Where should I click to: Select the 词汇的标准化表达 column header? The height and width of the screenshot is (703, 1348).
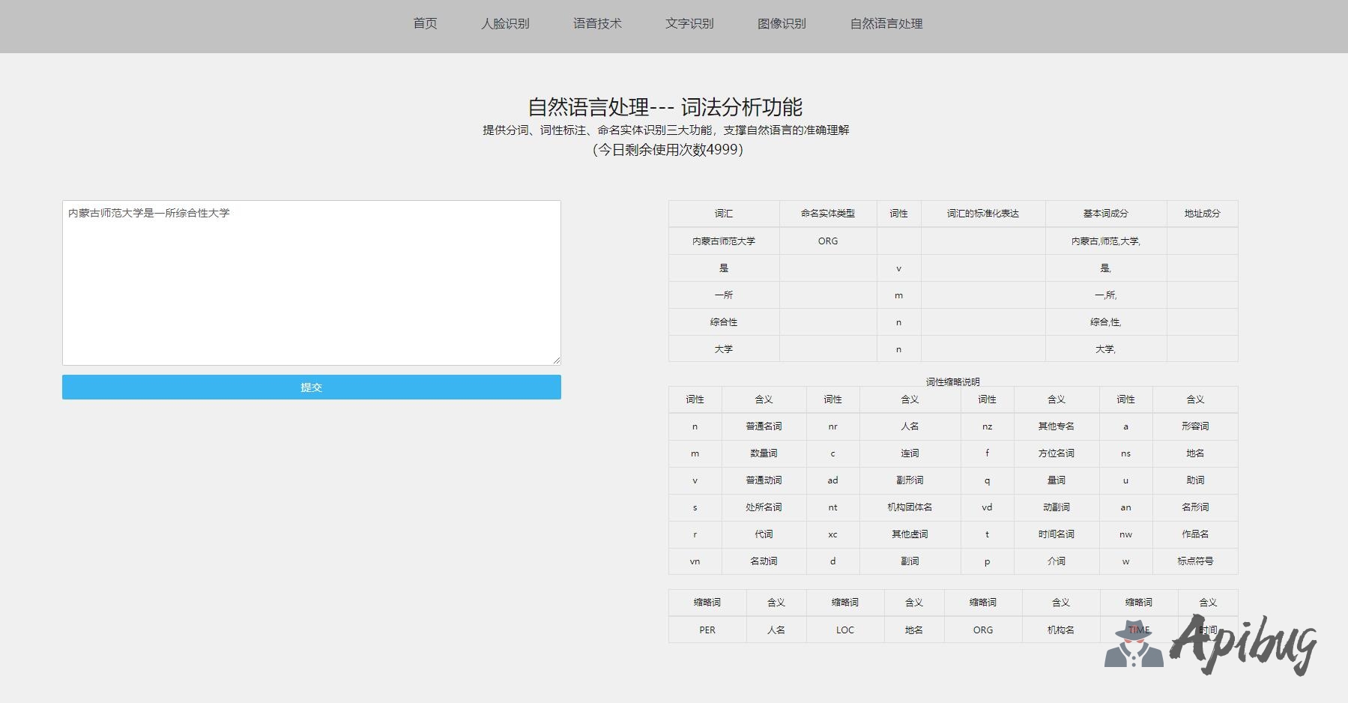[x=983, y=214]
